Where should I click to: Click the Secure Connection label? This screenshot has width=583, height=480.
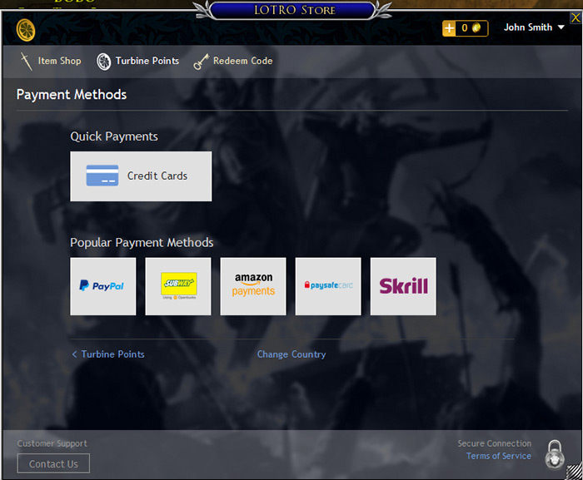pyautogui.click(x=495, y=443)
